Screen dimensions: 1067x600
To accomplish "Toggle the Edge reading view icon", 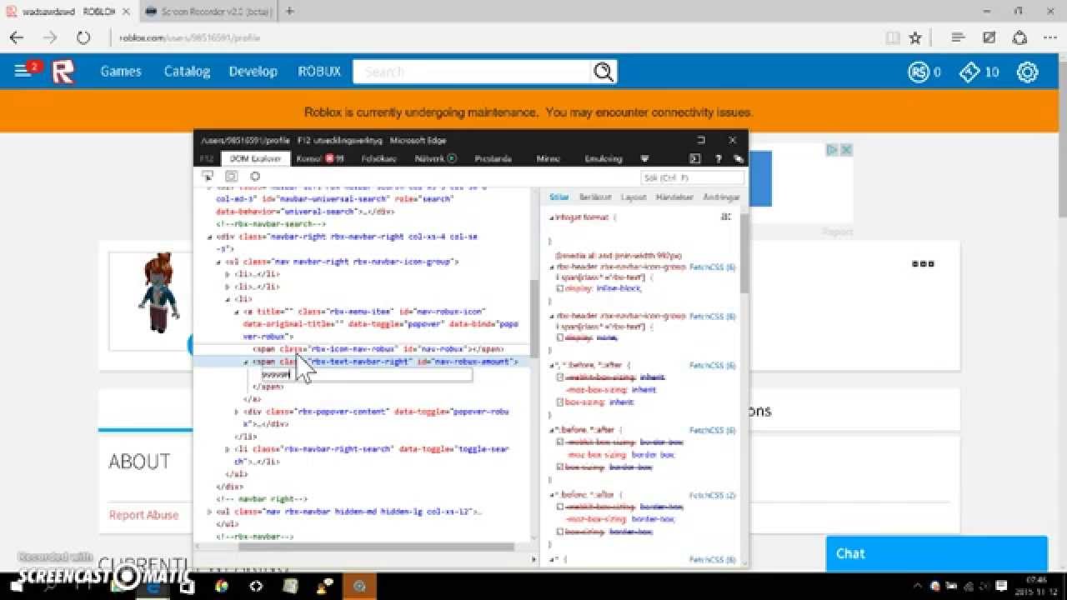I will (893, 37).
